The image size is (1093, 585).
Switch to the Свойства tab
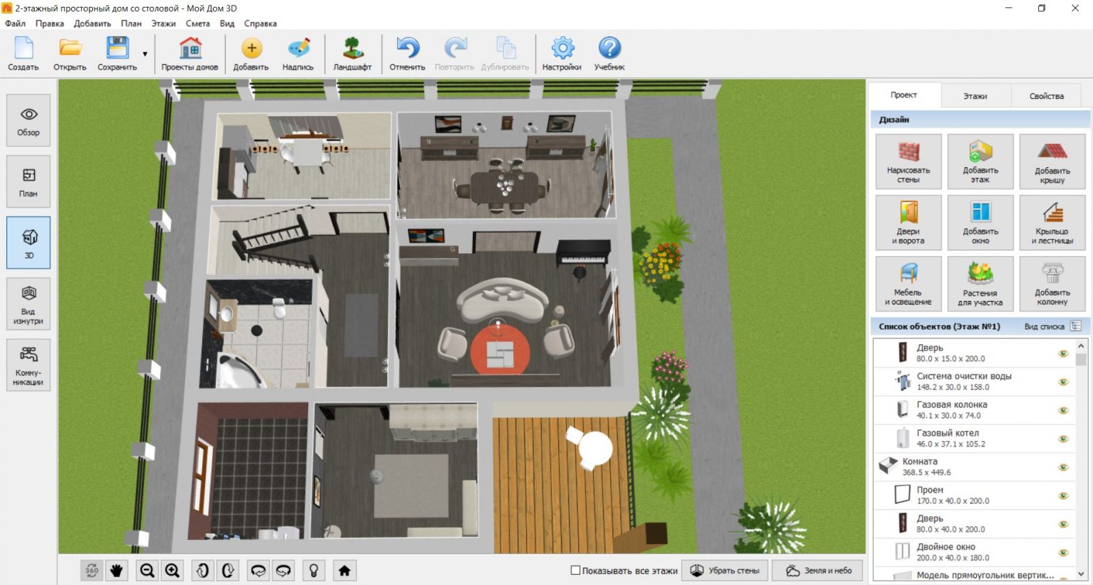pos(1046,96)
